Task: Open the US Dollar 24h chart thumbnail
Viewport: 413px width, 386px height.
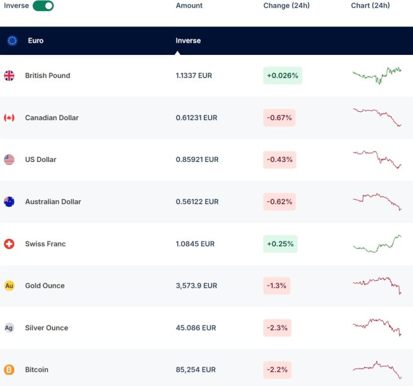Action: pyautogui.click(x=377, y=159)
